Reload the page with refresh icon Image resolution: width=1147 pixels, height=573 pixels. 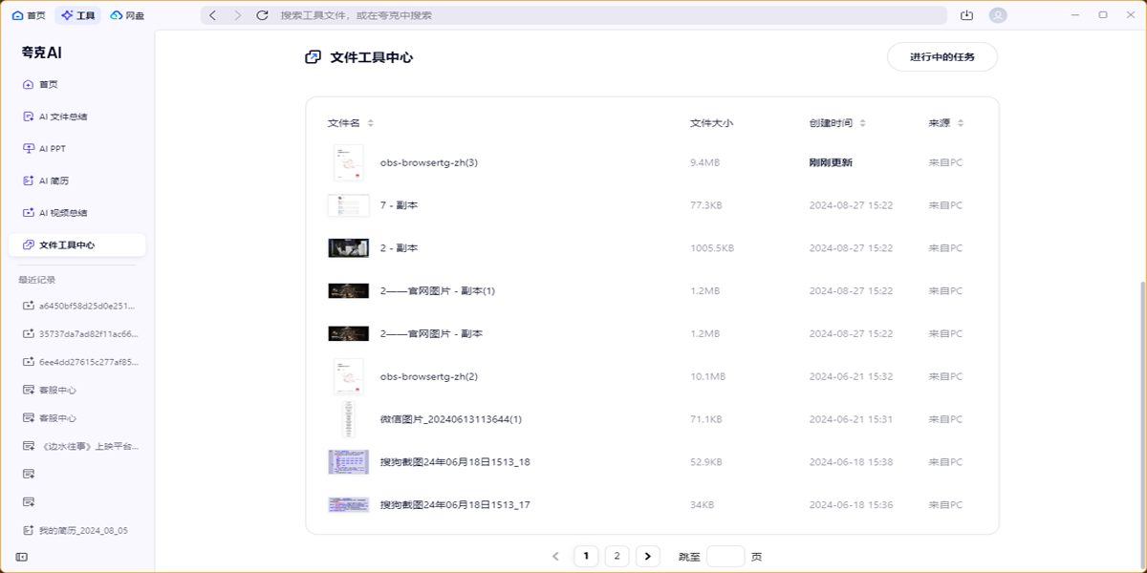(263, 15)
